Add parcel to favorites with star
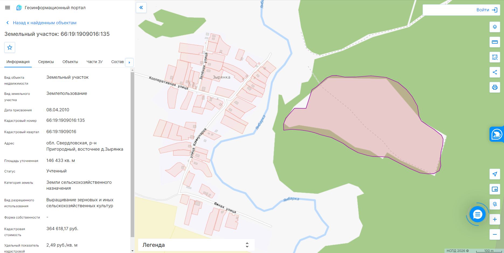The width and height of the screenshot is (504, 253). click(10, 47)
